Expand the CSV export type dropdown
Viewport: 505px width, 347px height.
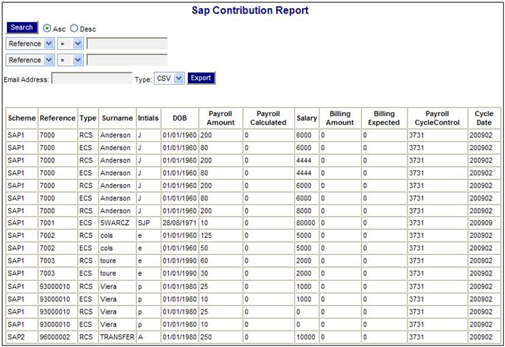pos(169,78)
